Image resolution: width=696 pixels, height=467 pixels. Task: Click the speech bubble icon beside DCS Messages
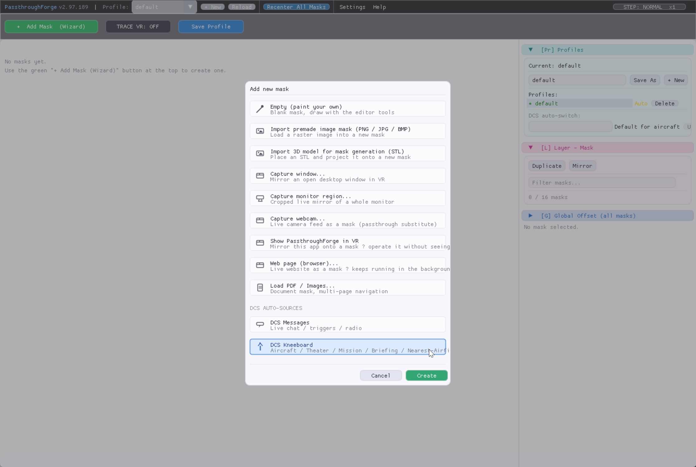click(x=260, y=325)
